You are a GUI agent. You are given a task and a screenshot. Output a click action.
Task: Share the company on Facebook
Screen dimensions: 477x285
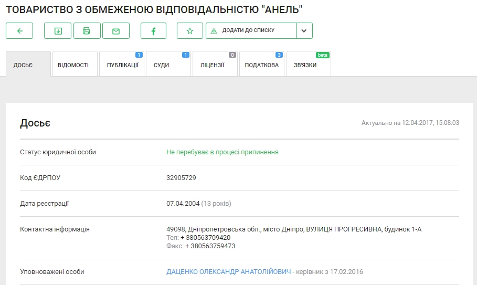click(x=153, y=31)
